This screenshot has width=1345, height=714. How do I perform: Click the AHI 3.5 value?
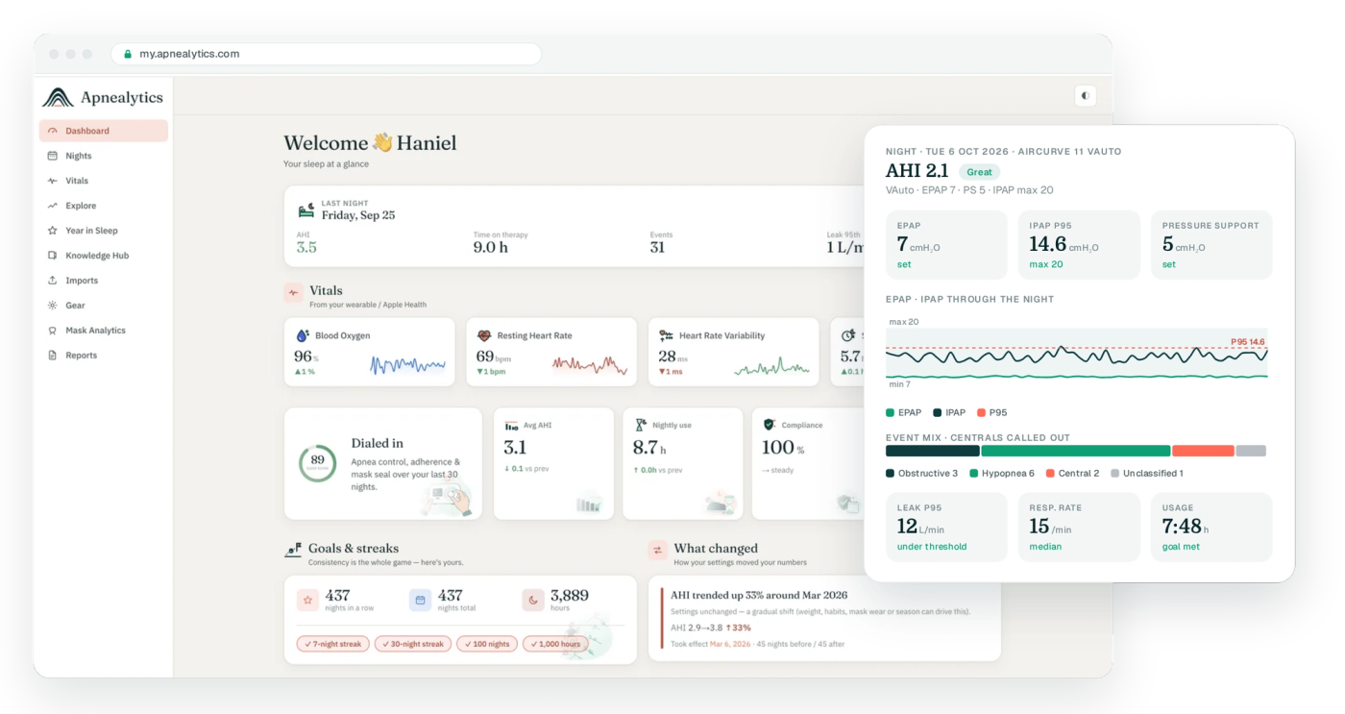click(306, 247)
